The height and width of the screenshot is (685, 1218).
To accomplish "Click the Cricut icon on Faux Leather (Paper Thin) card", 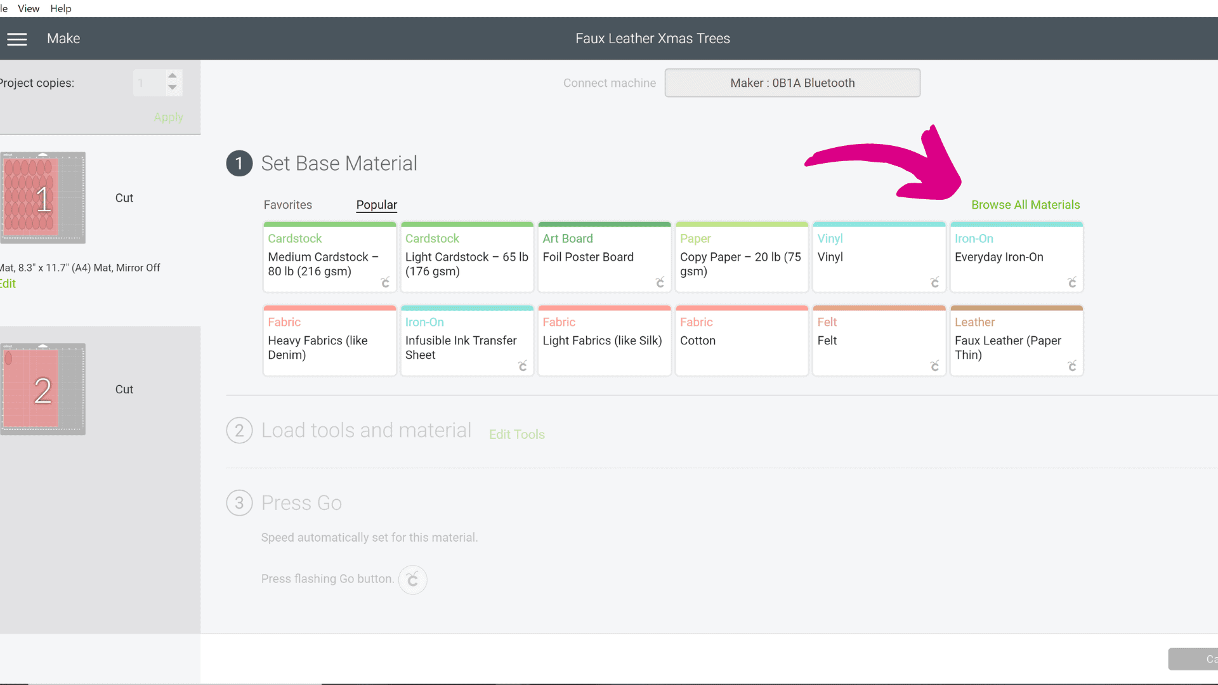I will pyautogui.click(x=1073, y=367).
